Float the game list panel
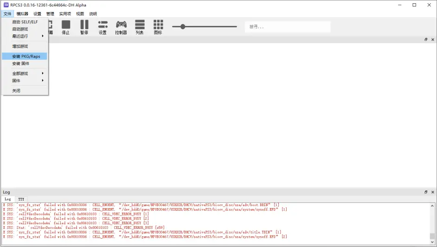Image resolution: width=437 pixels, height=247 pixels. pos(426,39)
